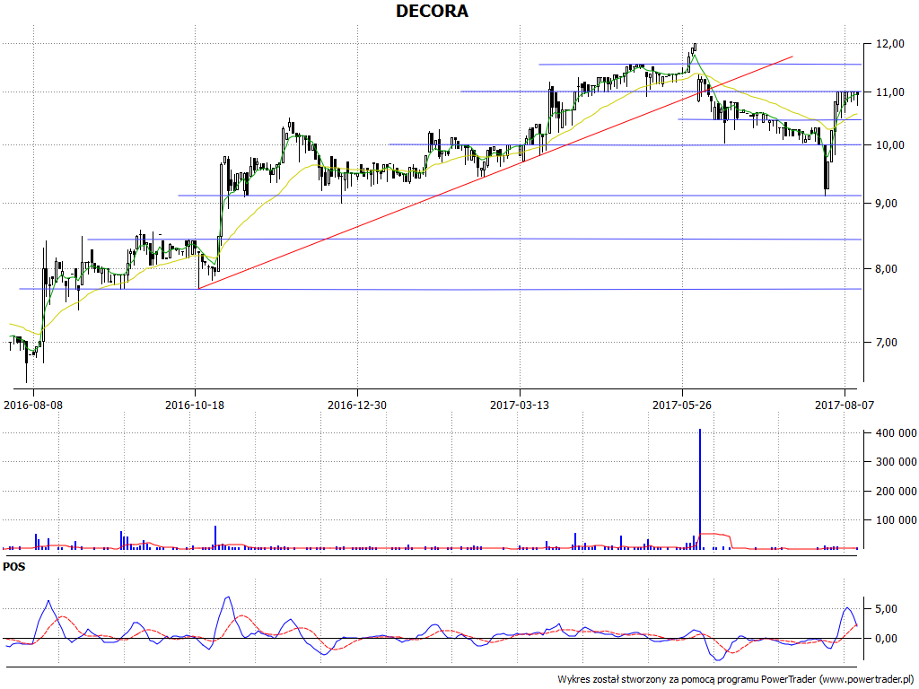Click the 2017-03-13 date label
Viewport: 919px width, 689px height.
(520, 405)
